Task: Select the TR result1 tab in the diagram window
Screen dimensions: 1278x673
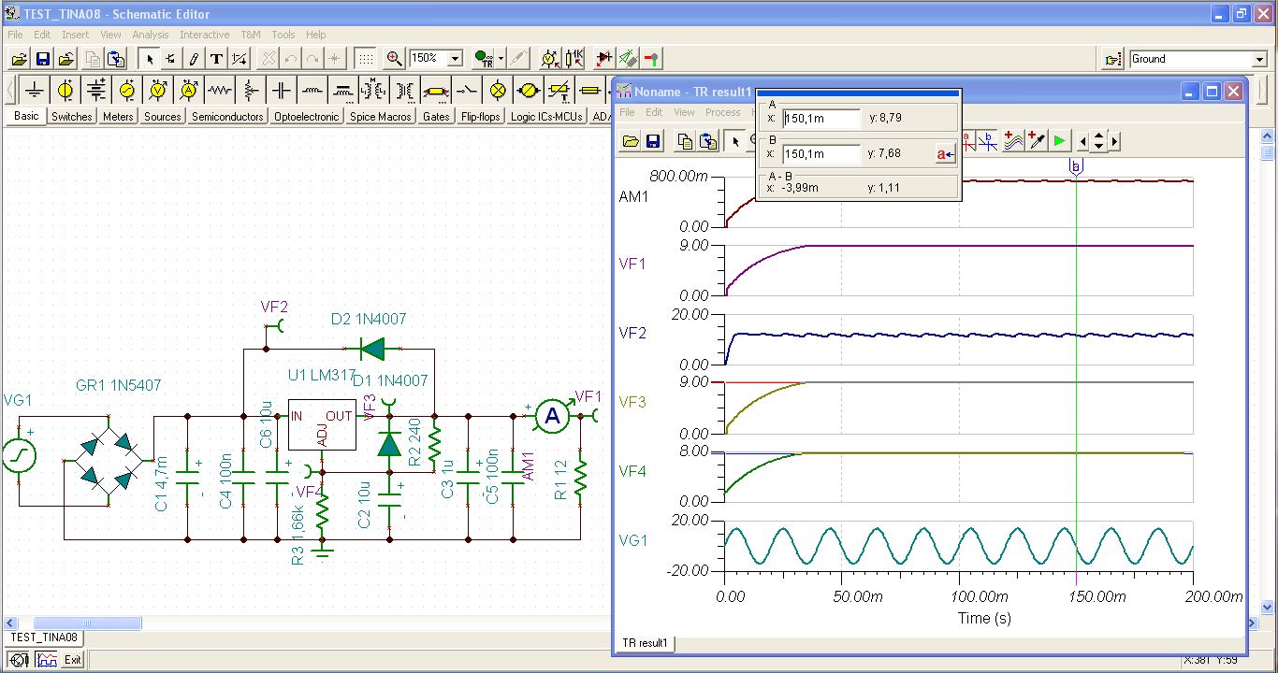Action: (645, 643)
